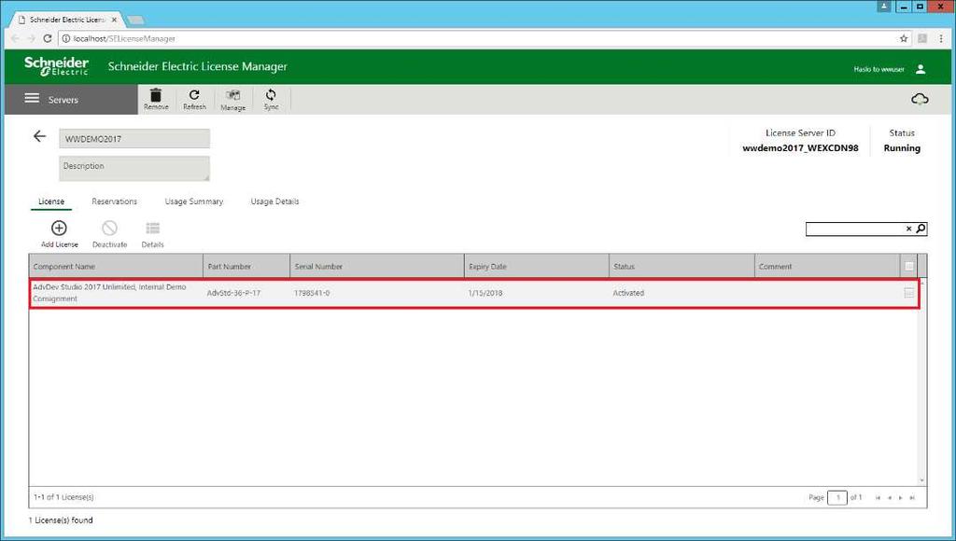Viewport: 956px width, 541px height.
Task: Open the Usage Details tab
Action: (275, 201)
